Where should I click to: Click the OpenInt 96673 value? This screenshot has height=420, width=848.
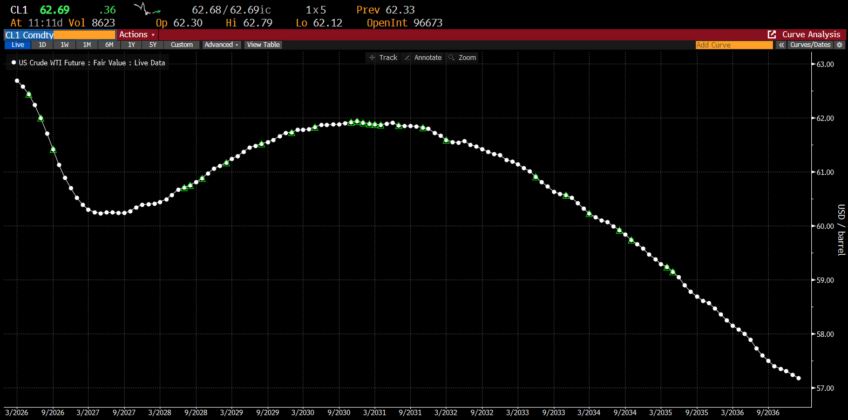coord(405,23)
